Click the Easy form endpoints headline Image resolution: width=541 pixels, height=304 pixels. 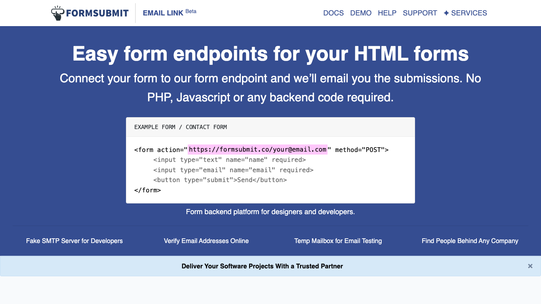270,53
